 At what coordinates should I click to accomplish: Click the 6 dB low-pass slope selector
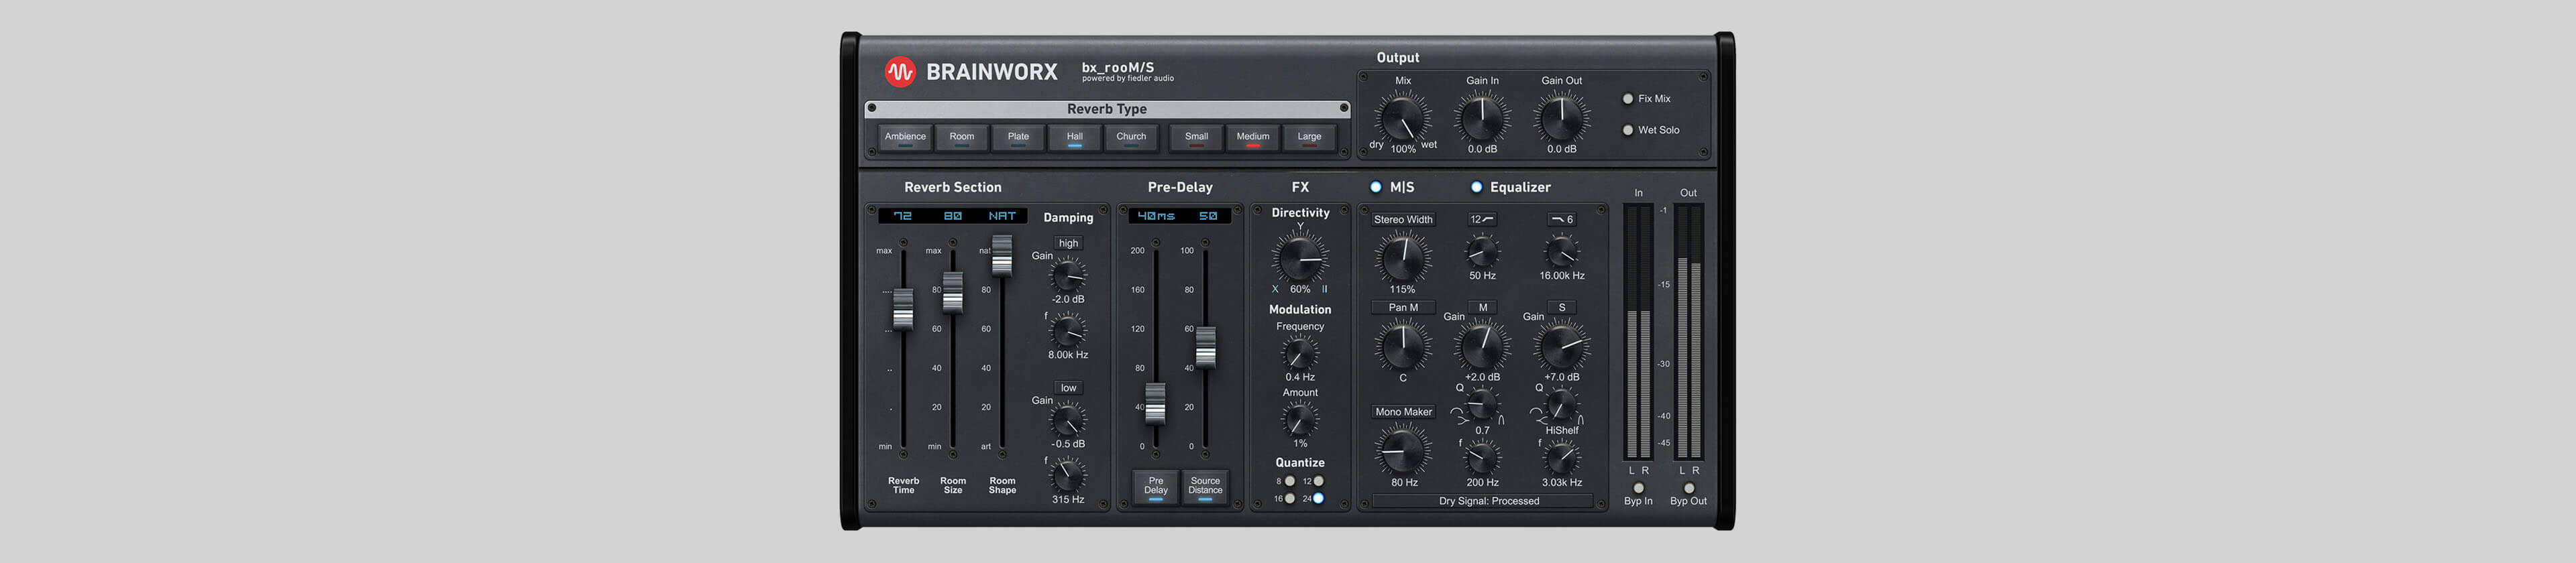(1561, 220)
